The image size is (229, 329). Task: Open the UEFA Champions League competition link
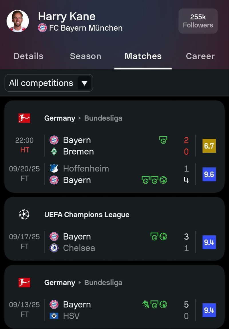[x=87, y=215]
